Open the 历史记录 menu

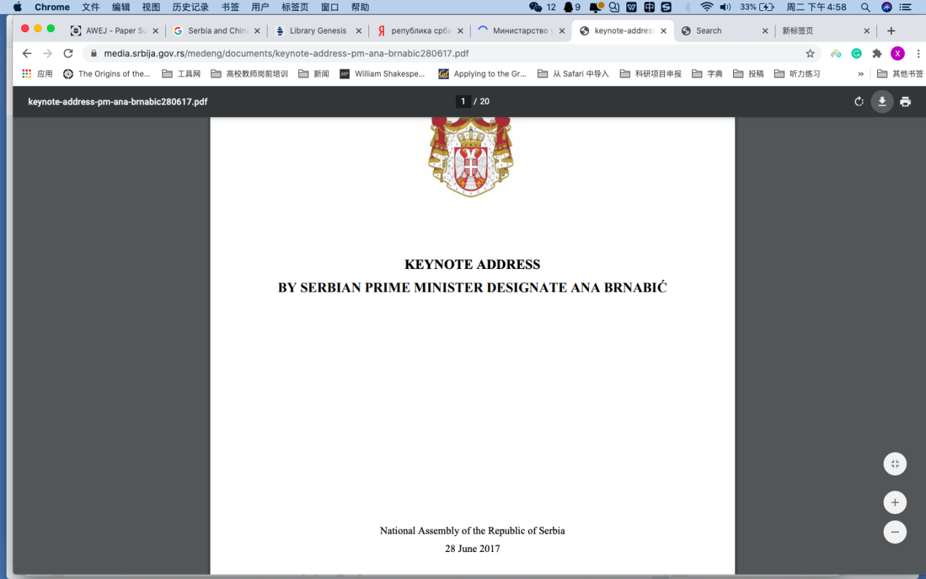point(190,7)
